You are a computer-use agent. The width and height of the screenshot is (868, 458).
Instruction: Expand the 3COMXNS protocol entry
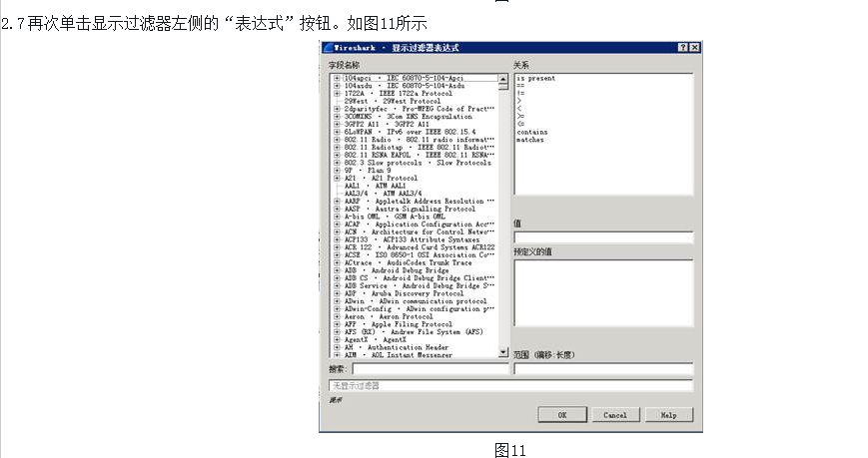pyautogui.click(x=337, y=117)
